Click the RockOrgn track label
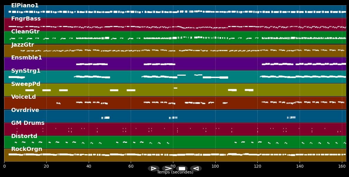 pyautogui.click(x=27, y=149)
